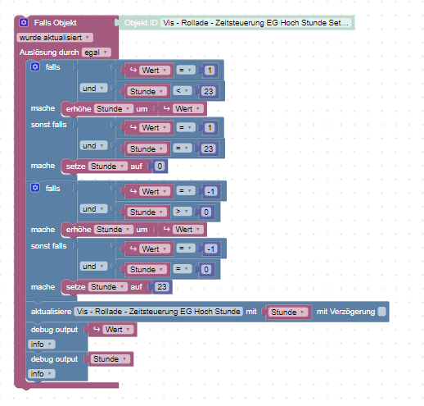Image resolution: width=424 pixels, height=406 pixels.
Task: Open the > operator dropdown before 0
Action: [x=182, y=212]
